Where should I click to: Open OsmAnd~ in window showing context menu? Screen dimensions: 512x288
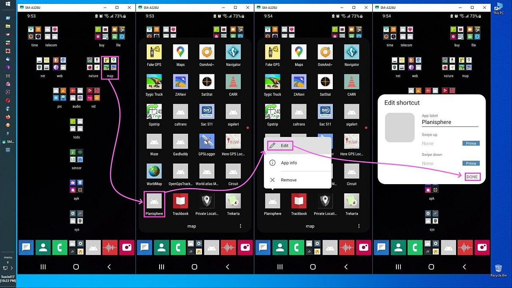pos(325,52)
